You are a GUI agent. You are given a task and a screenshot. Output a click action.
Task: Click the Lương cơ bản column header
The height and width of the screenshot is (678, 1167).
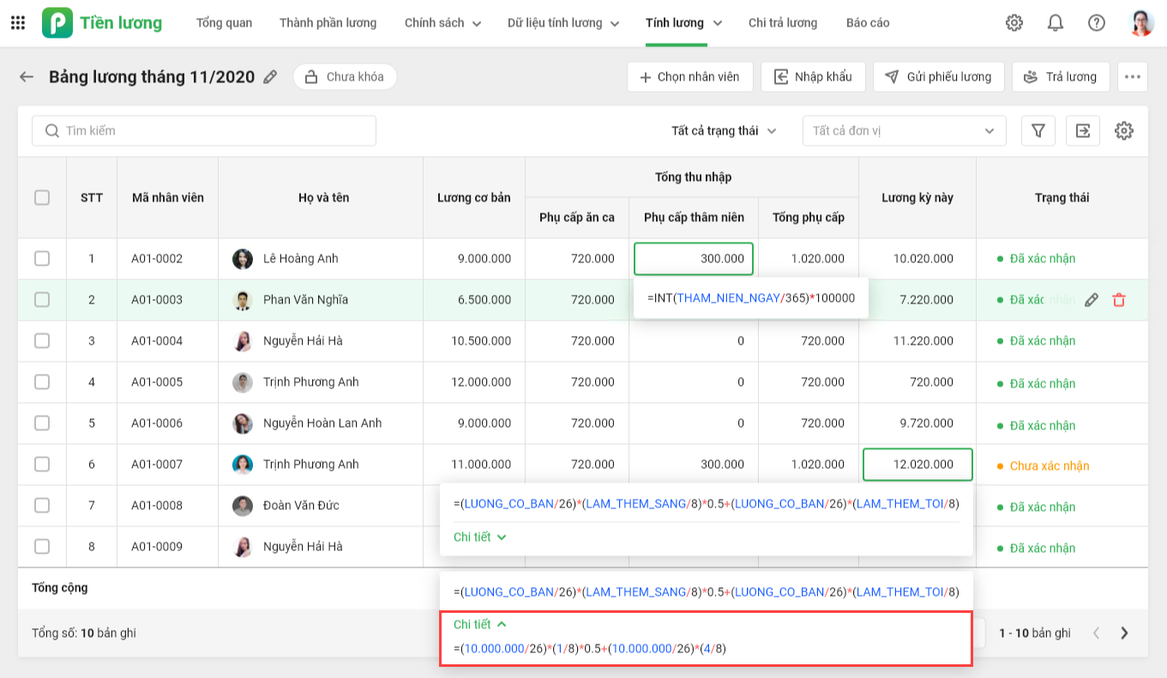pos(474,197)
